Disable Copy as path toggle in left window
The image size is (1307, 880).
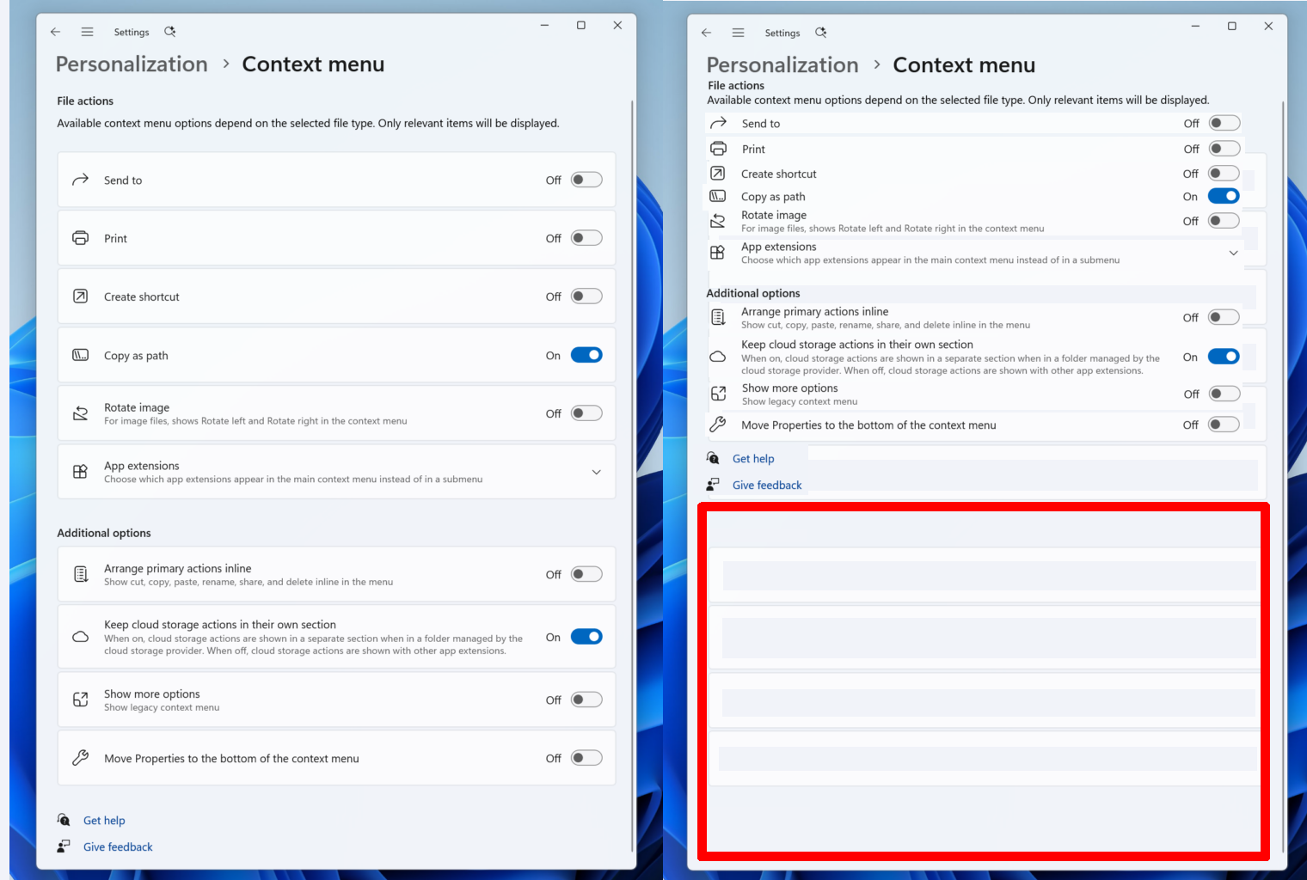pos(586,355)
